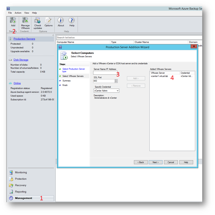Click the Add > button
This screenshot has width=215, height=215.
tap(136, 78)
